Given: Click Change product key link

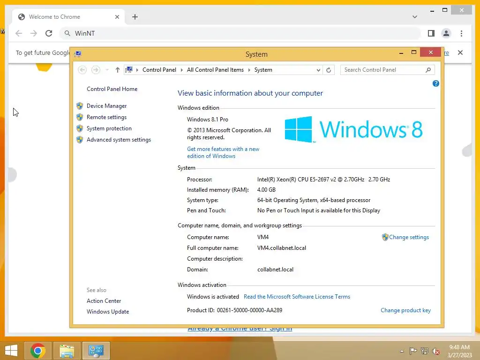Looking at the screenshot, I should (x=405, y=310).
